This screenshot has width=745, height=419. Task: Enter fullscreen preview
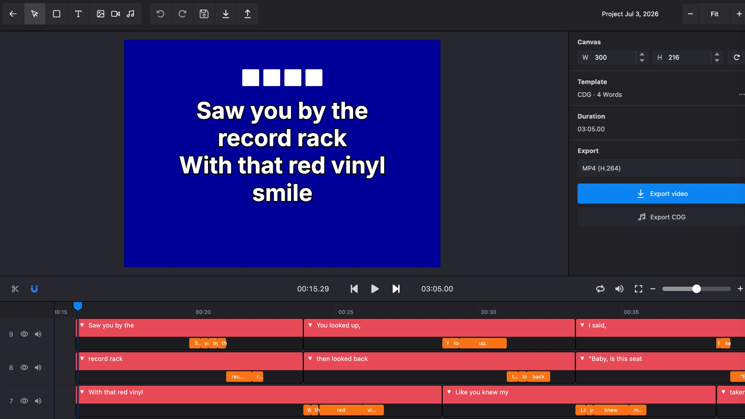(x=638, y=289)
